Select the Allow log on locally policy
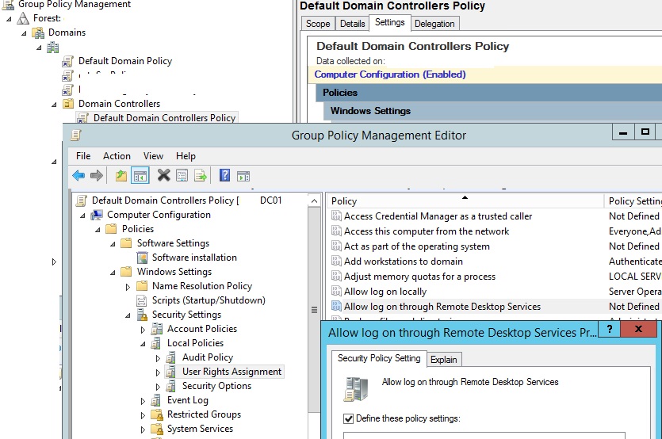The image size is (662, 439). click(x=385, y=292)
